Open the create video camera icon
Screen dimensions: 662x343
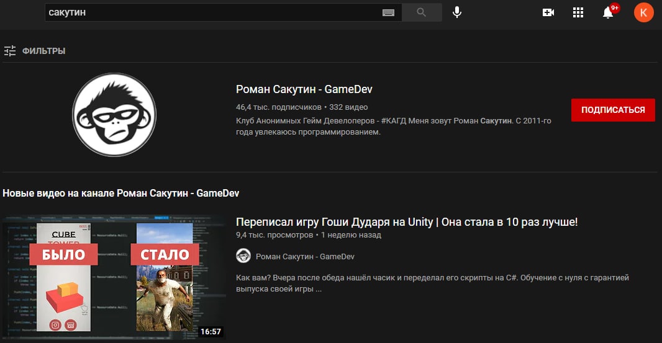(548, 12)
